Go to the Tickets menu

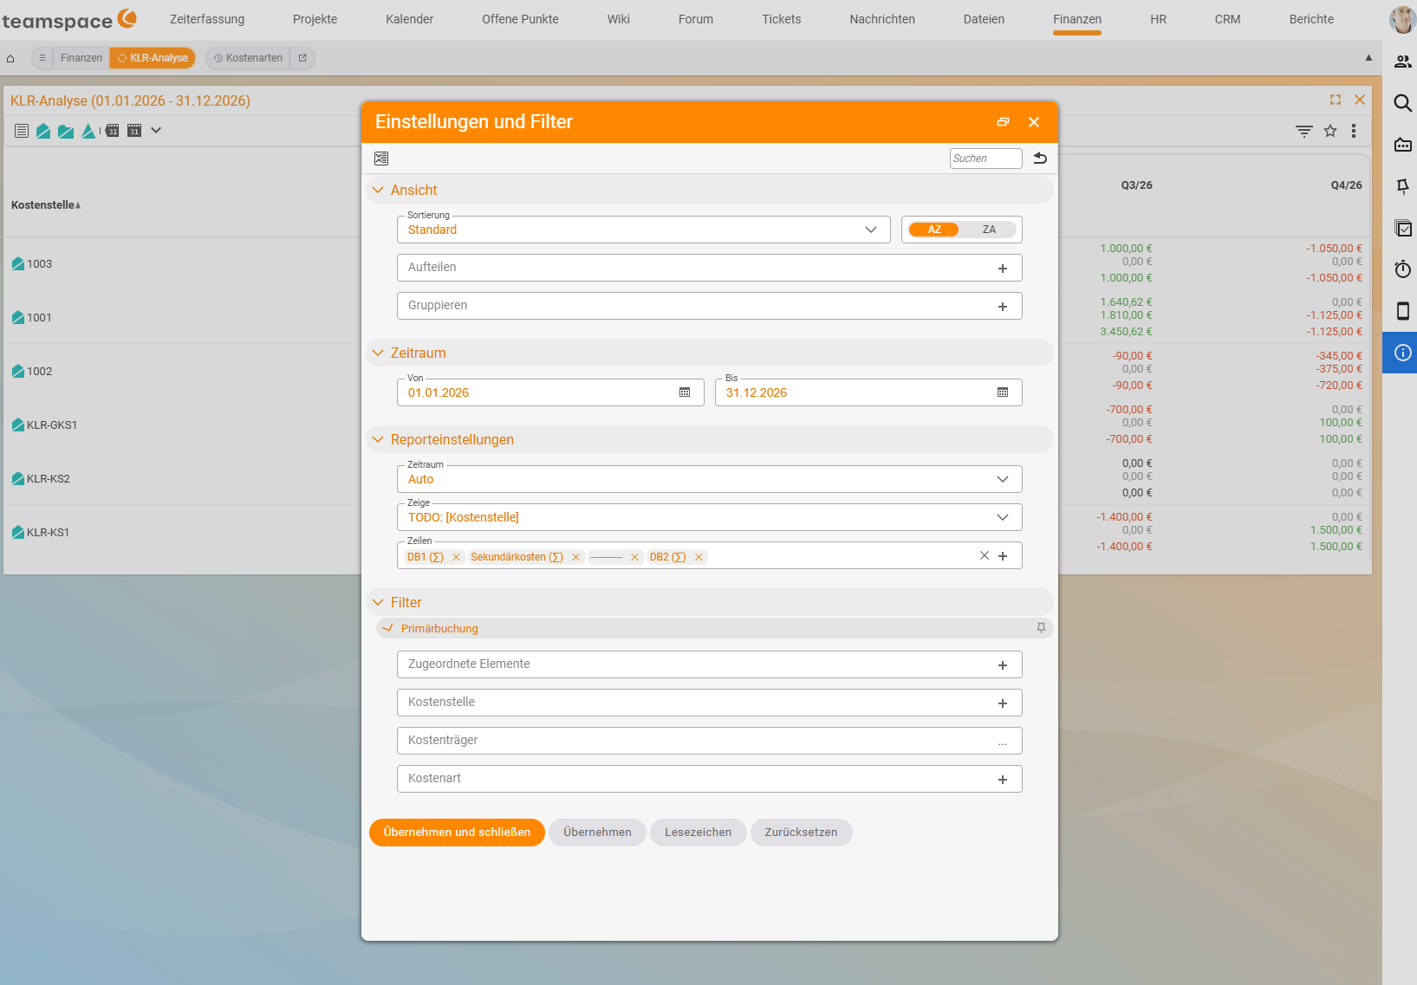pos(782,19)
